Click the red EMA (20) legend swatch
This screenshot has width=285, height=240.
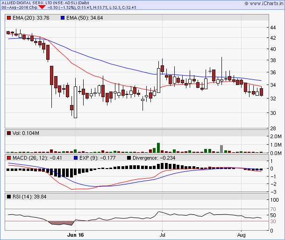click(x=9, y=18)
